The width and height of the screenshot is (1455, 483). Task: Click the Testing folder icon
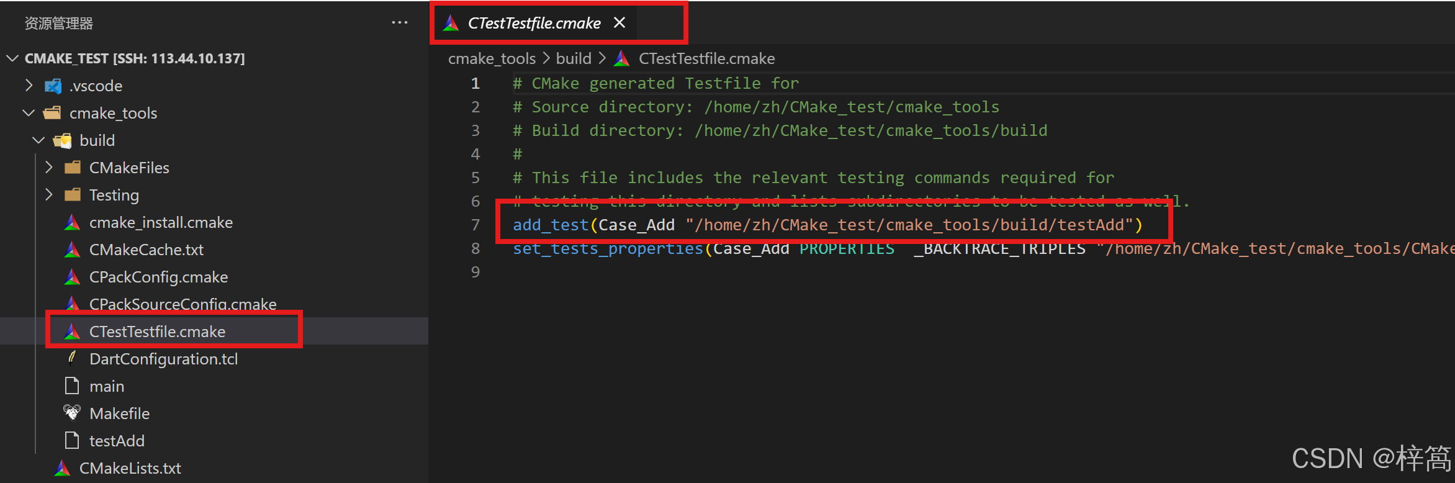73,195
